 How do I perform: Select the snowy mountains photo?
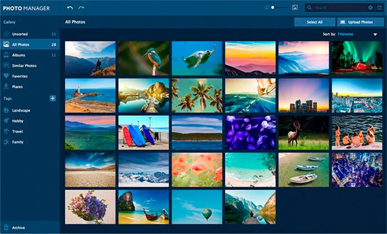click(143, 170)
